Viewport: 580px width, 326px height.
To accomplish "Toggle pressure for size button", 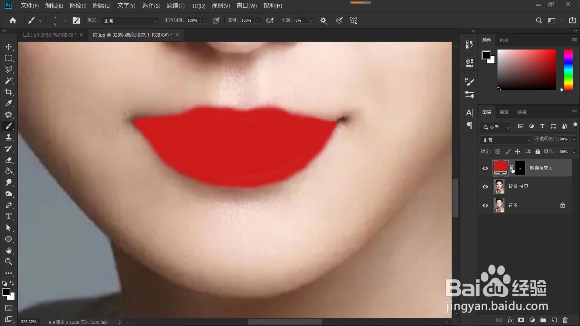I will point(339,21).
